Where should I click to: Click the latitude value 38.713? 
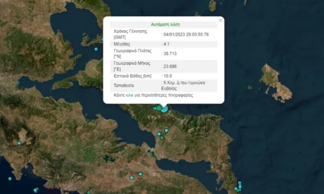pos(170,54)
